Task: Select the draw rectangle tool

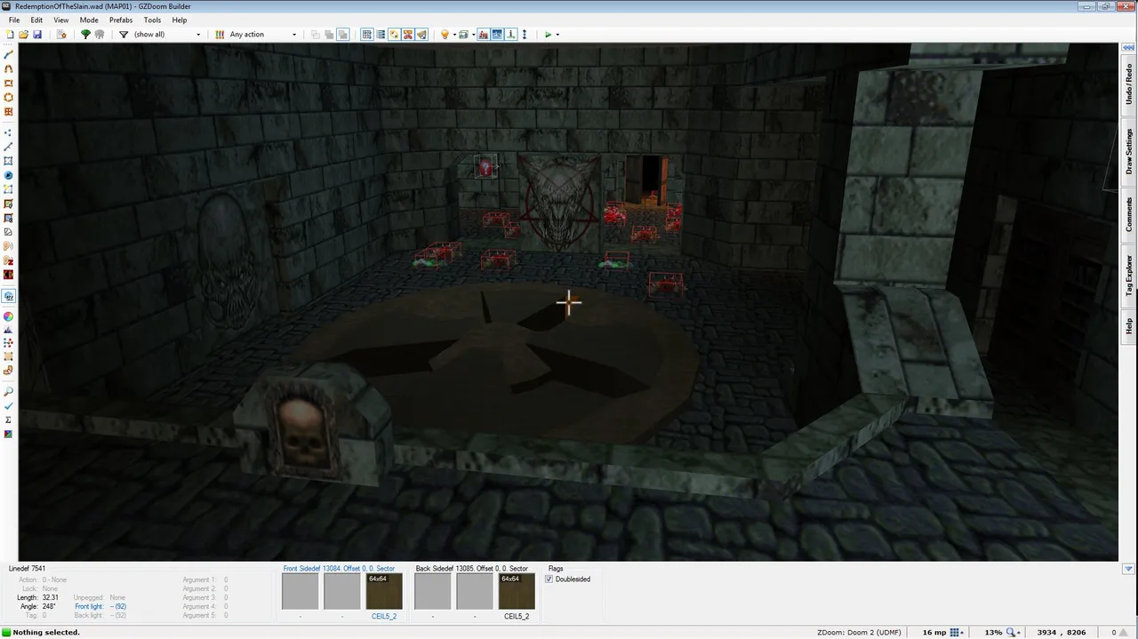Action: 9,83
